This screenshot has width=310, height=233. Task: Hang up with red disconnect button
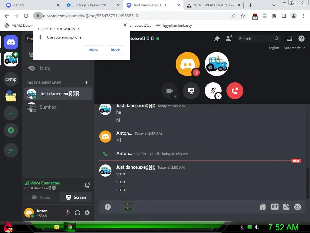pyautogui.click(x=235, y=91)
